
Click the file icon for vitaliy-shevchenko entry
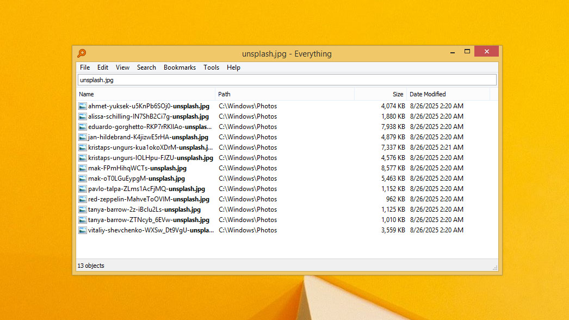(82, 230)
